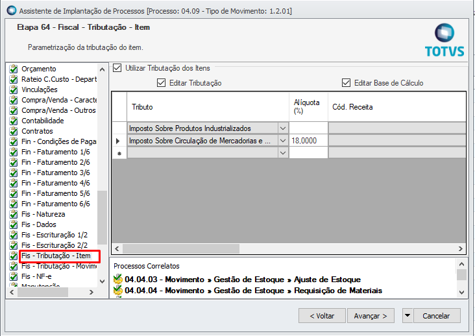
Task: Click the check icon beside Fis - Tributação - Item
Action: coord(14,256)
